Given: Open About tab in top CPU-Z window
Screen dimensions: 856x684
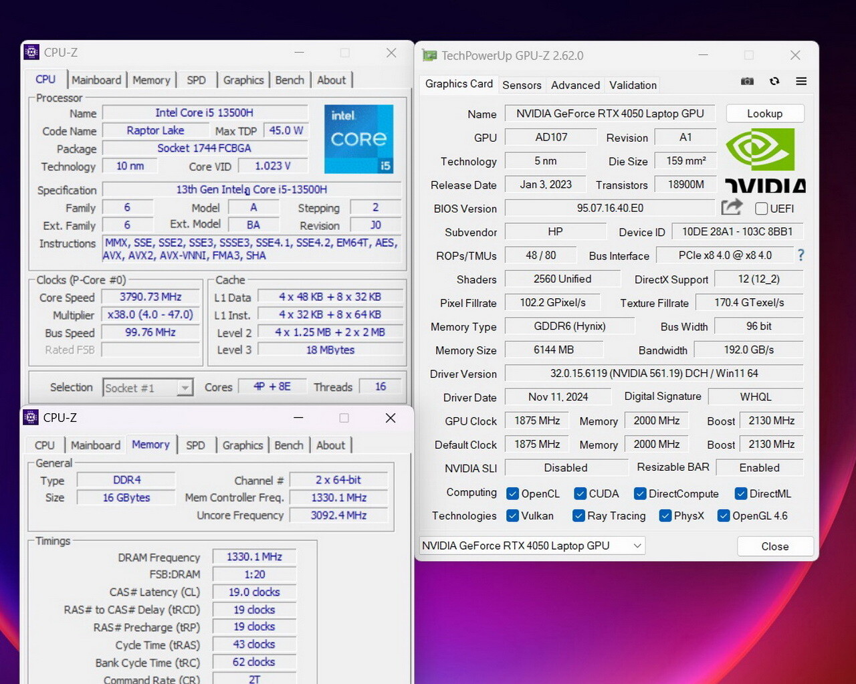Looking at the screenshot, I should pos(332,80).
